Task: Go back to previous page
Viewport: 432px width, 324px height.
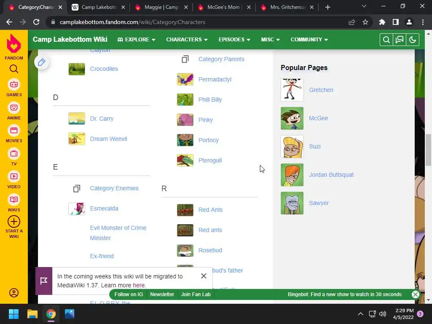Action: pyautogui.click(x=9, y=22)
